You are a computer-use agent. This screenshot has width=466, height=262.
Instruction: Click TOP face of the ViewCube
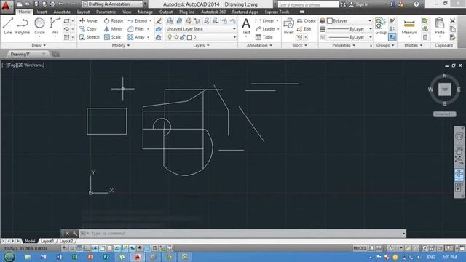coord(445,90)
